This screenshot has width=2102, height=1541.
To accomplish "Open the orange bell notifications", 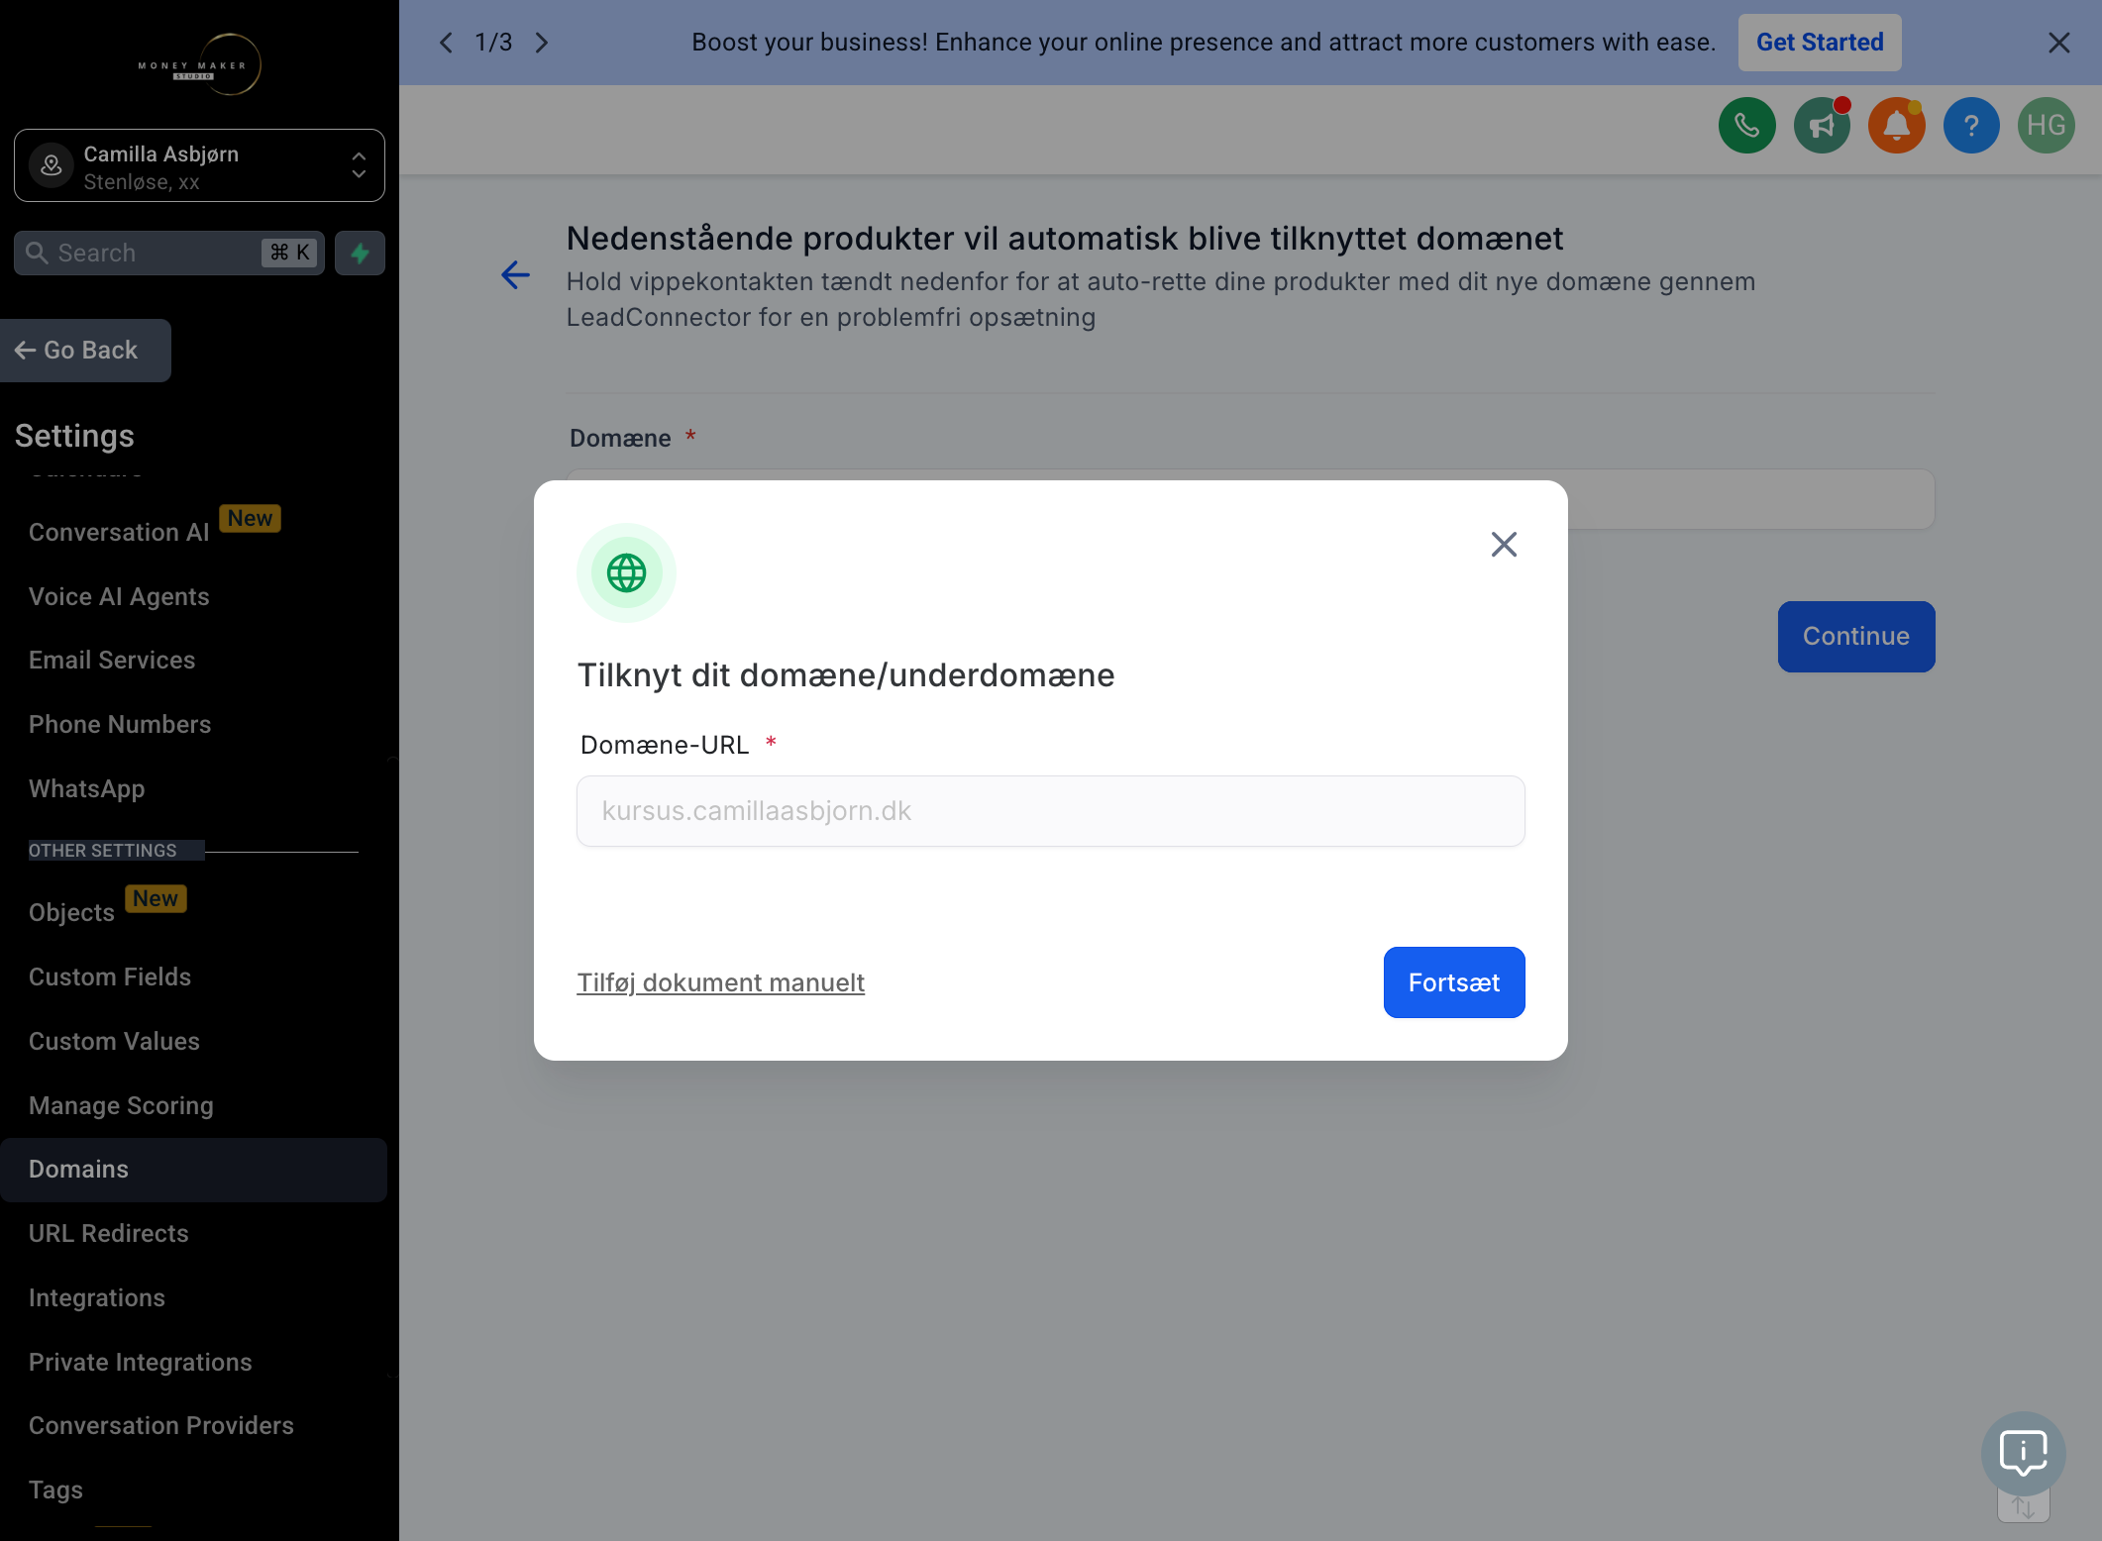I will [1896, 126].
